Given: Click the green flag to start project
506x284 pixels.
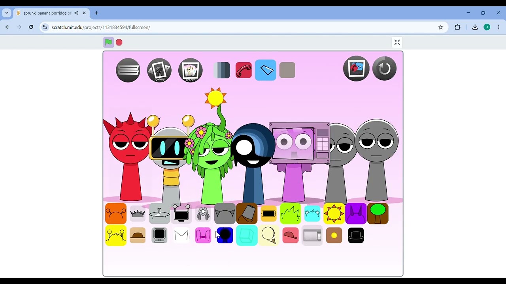Looking at the screenshot, I should pos(108,42).
